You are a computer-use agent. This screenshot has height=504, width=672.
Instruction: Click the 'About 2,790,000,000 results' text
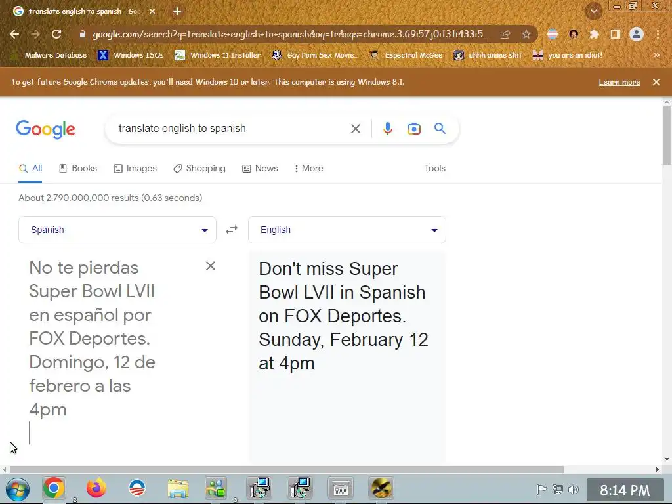pyautogui.click(x=110, y=198)
